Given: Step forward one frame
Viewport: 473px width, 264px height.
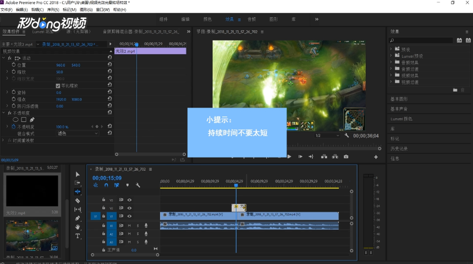Looking at the screenshot, I should pos(300,156).
